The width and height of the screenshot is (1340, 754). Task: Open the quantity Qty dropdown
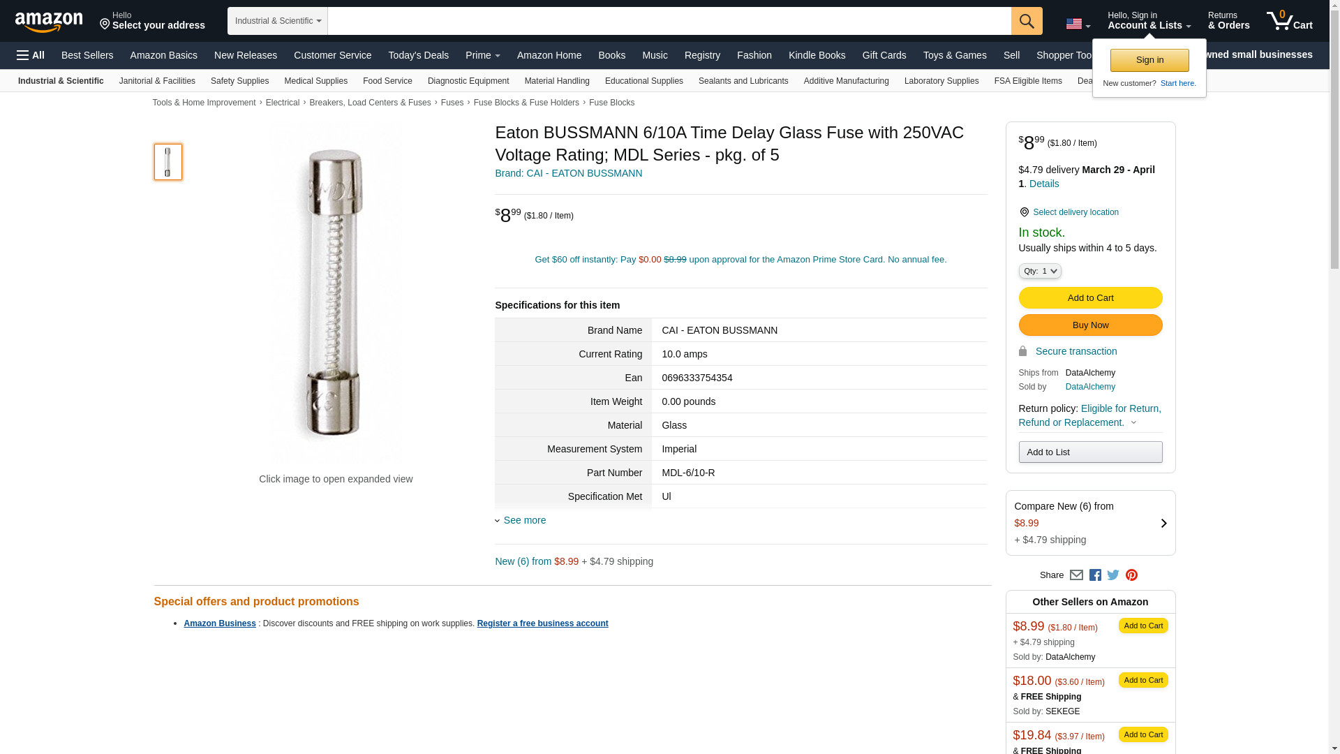click(x=1040, y=271)
